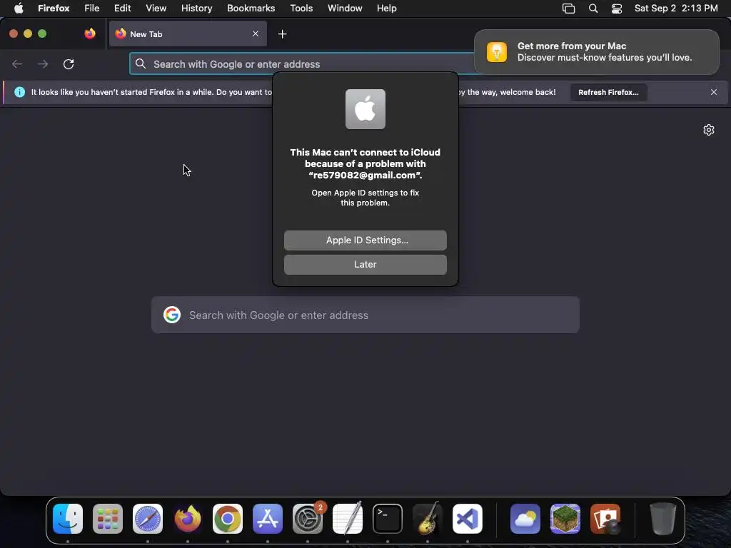Open a new tab with plus button
The width and height of the screenshot is (731, 548).
(282, 34)
